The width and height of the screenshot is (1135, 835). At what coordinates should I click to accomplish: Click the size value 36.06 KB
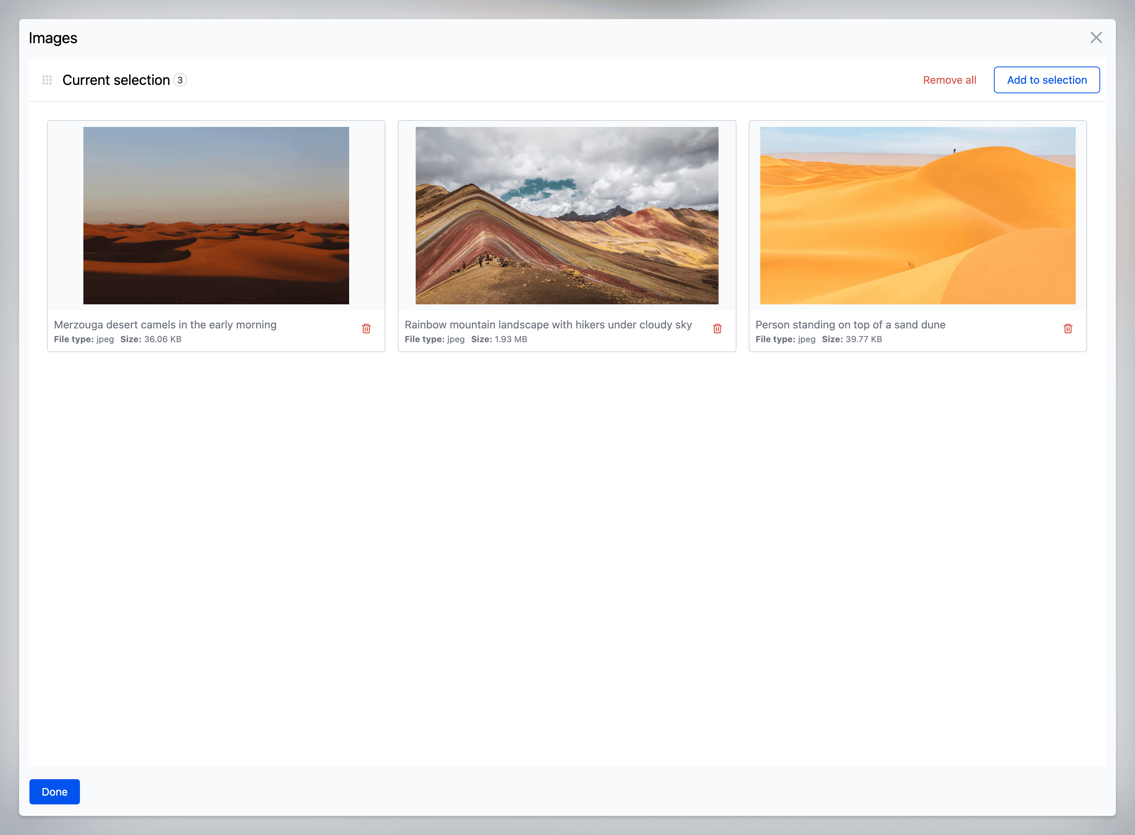click(x=163, y=339)
